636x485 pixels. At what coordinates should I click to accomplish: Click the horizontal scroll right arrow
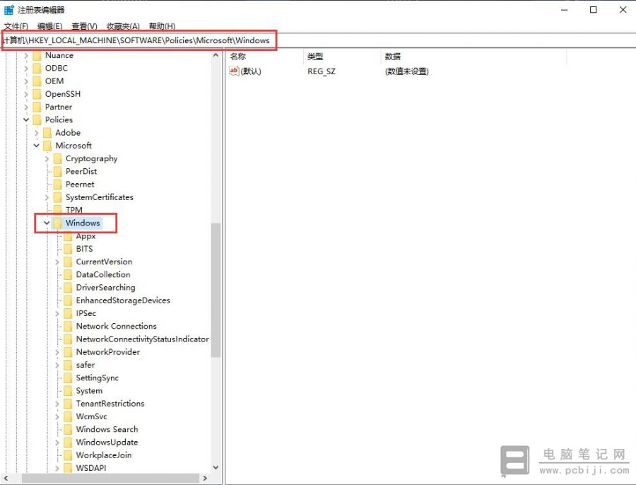click(205, 478)
